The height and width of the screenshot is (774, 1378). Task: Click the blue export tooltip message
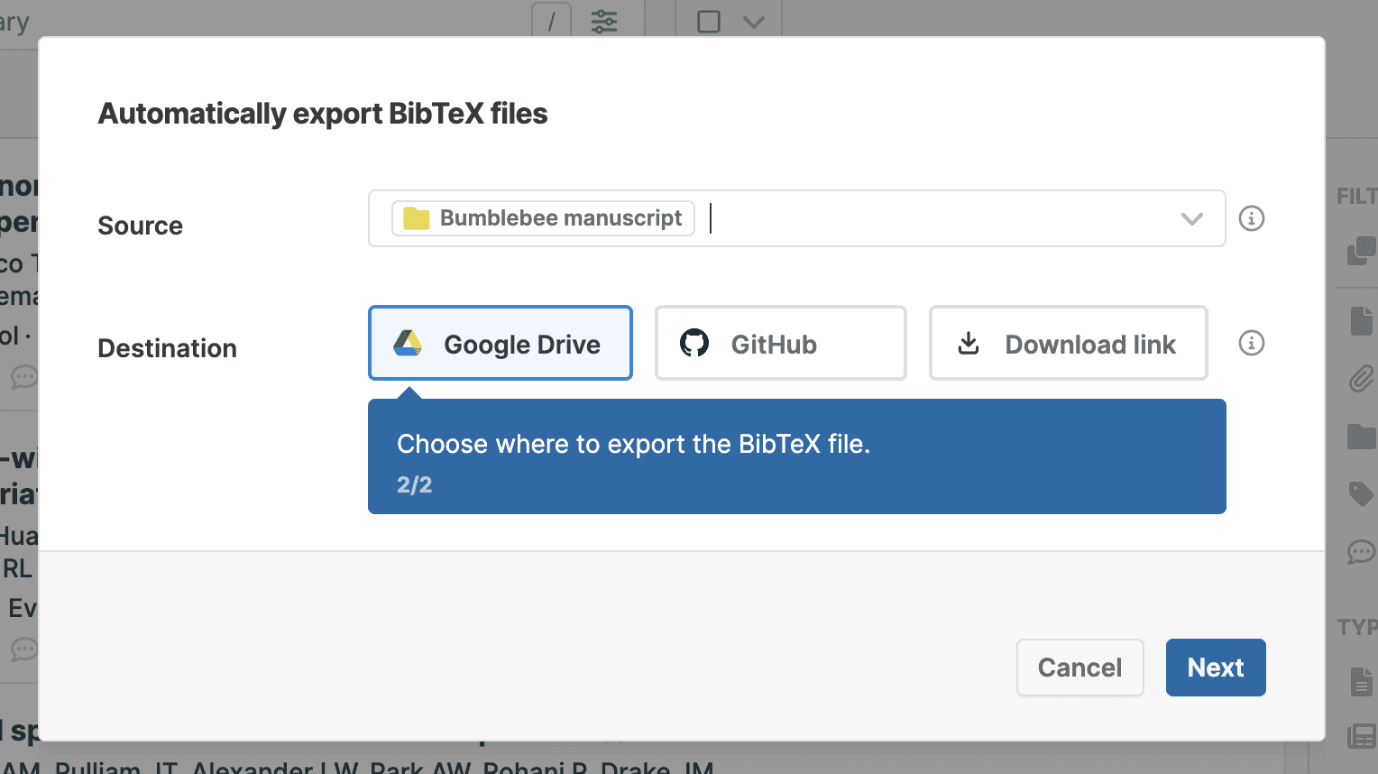click(796, 457)
